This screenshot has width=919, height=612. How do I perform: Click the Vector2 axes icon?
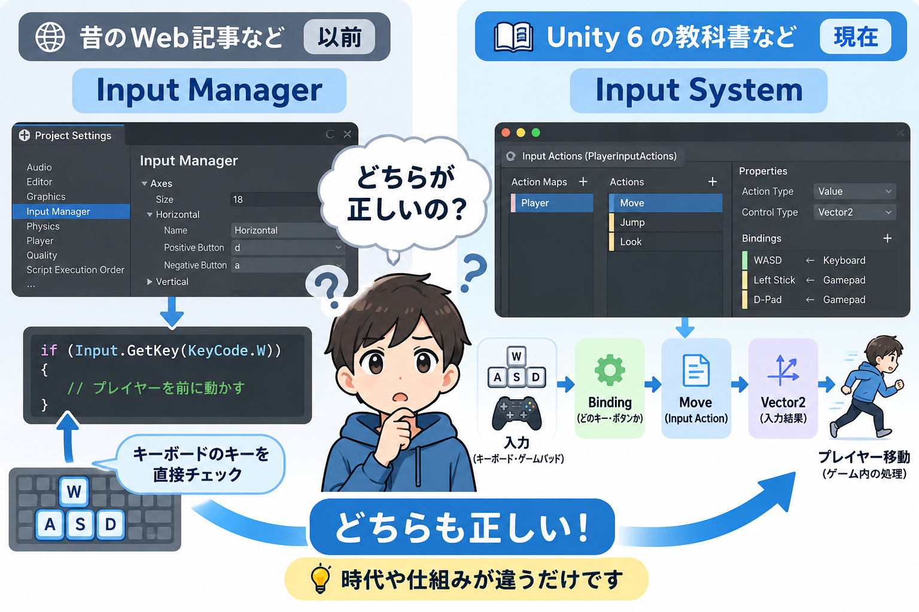(x=783, y=371)
